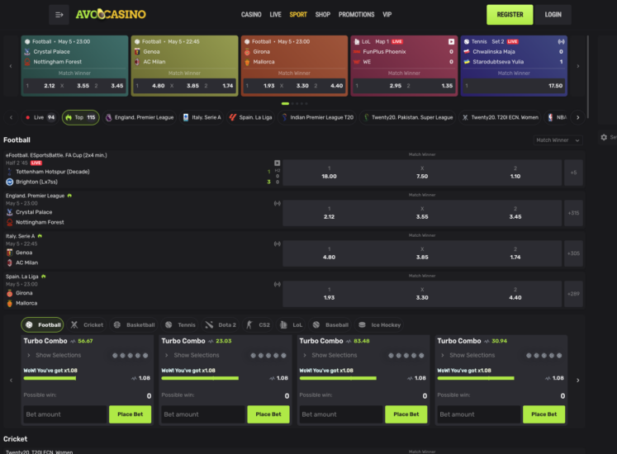
Task: Click the REGISTER button
Action: pyautogui.click(x=510, y=15)
